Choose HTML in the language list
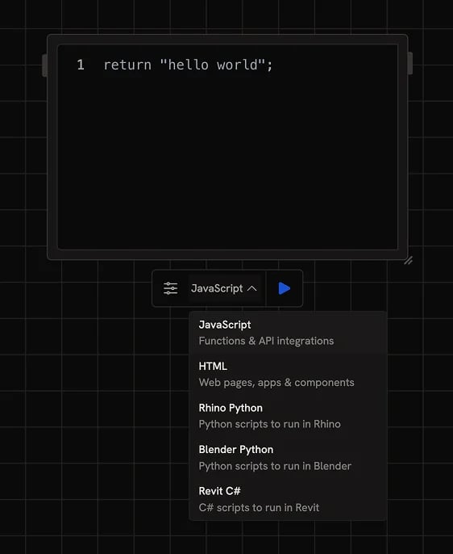Screen dimensions: 453x554 (288, 374)
